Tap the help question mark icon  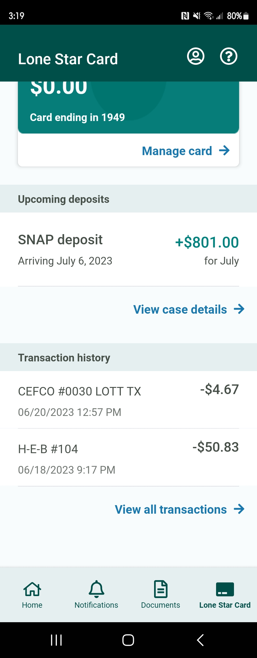pyautogui.click(x=229, y=56)
